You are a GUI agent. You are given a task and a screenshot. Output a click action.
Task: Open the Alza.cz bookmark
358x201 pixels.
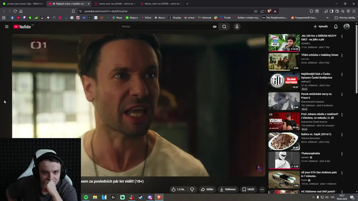point(159,18)
